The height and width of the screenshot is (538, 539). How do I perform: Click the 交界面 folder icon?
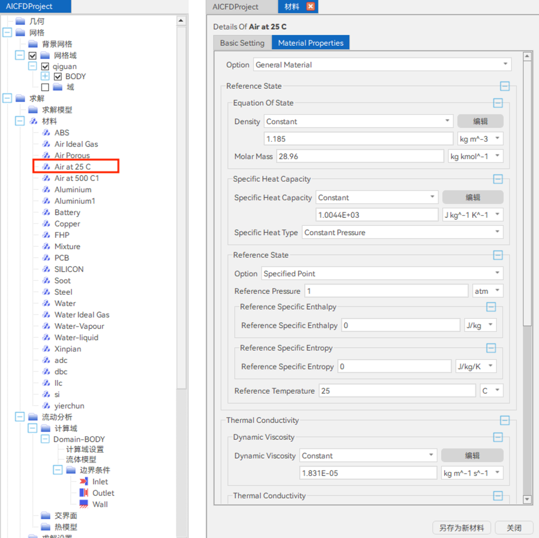click(46, 516)
